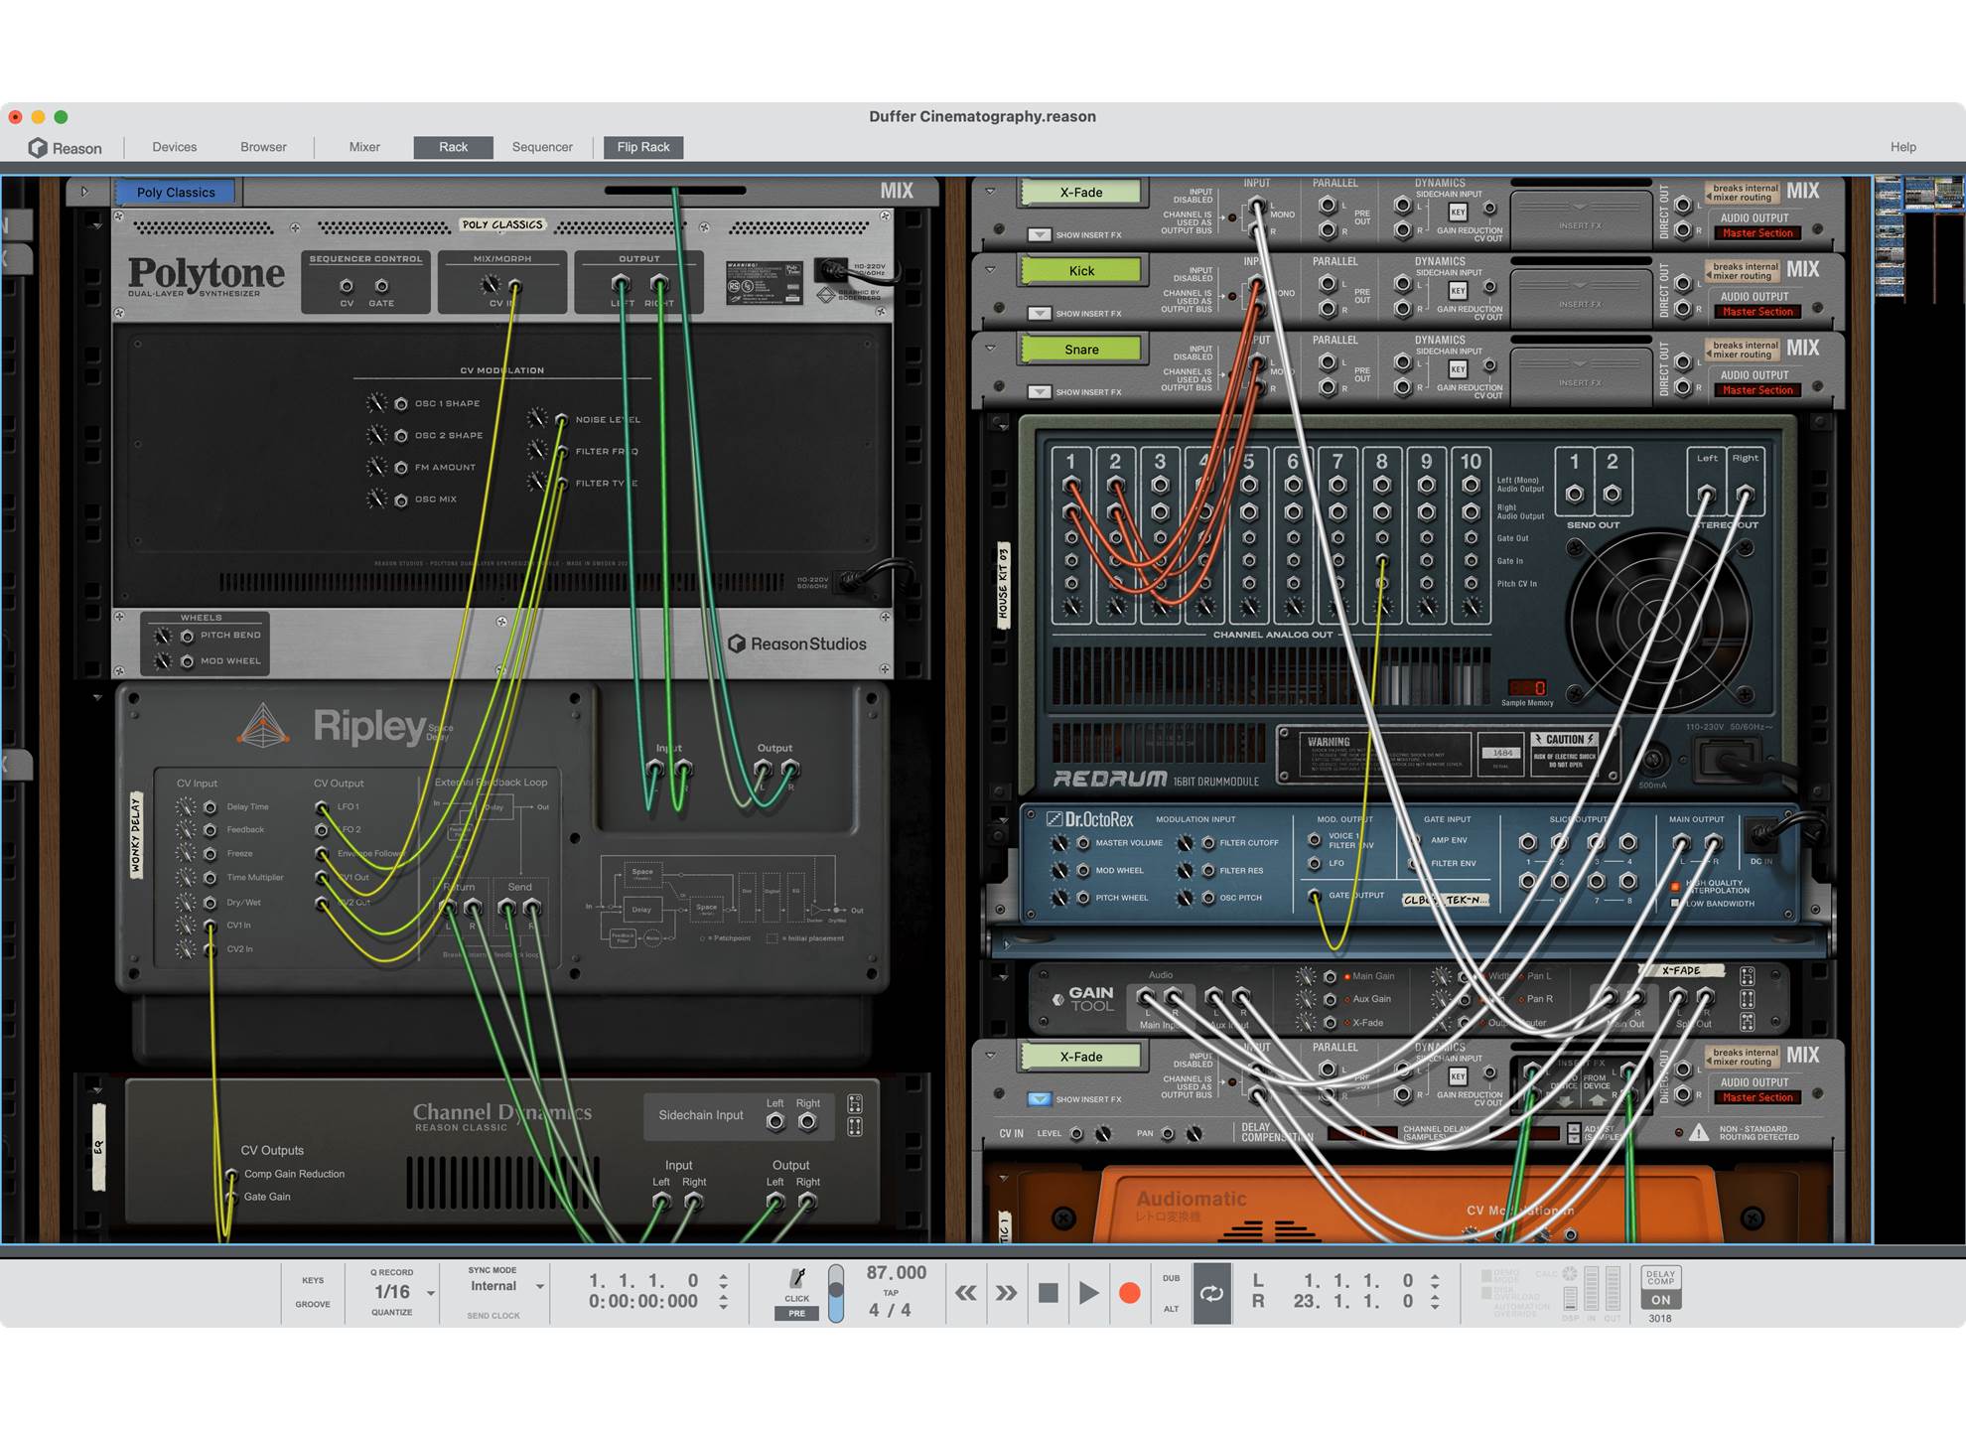Click the Flip Rack button
This screenshot has width=1966, height=1430.
pos(643,147)
